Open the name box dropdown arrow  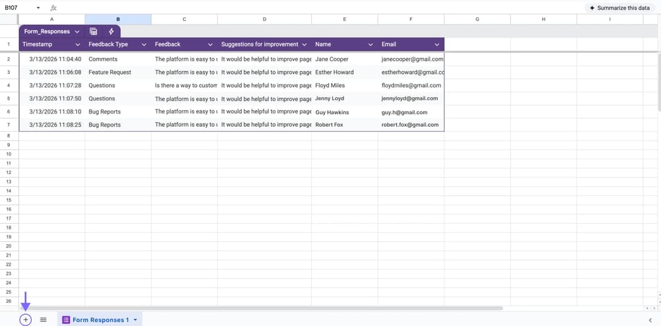pyautogui.click(x=38, y=8)
